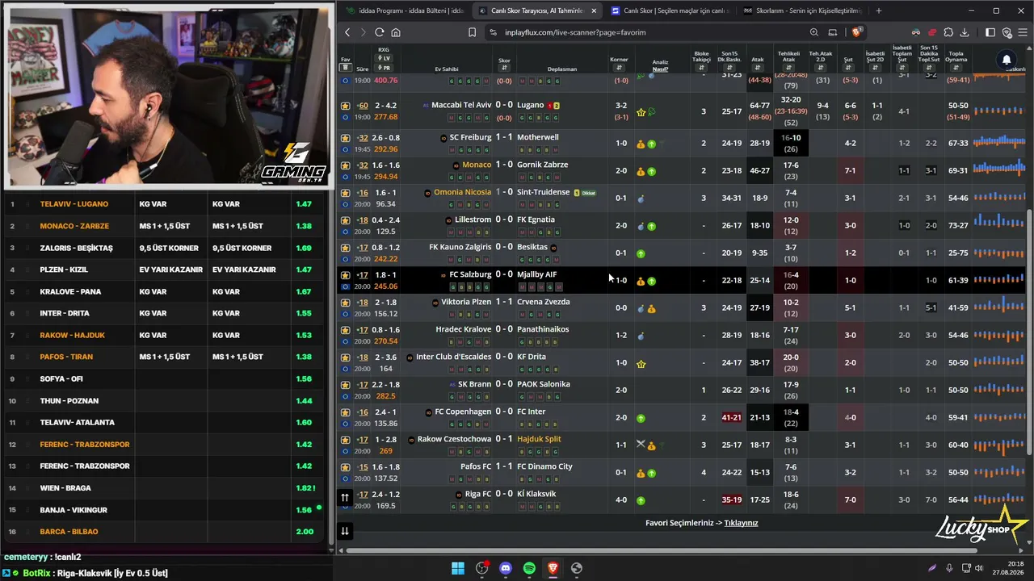Go back in browser history
Screen dimensions: 1034x581
pos(347,32)
